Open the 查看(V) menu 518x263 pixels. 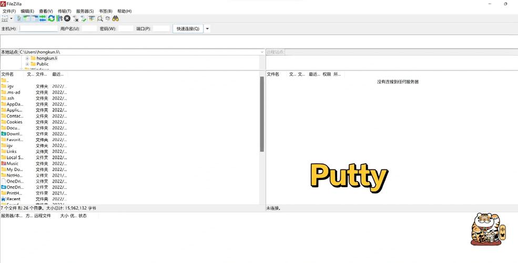46,11
